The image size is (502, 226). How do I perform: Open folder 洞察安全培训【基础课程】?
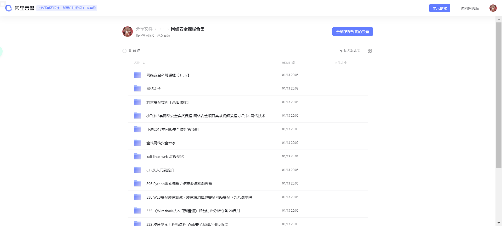point(168,102)
